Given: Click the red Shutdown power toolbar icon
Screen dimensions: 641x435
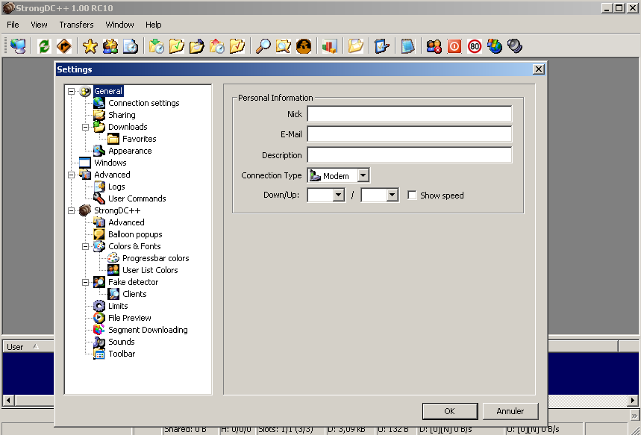Looking at the screenshot, I should click(454, 46).
